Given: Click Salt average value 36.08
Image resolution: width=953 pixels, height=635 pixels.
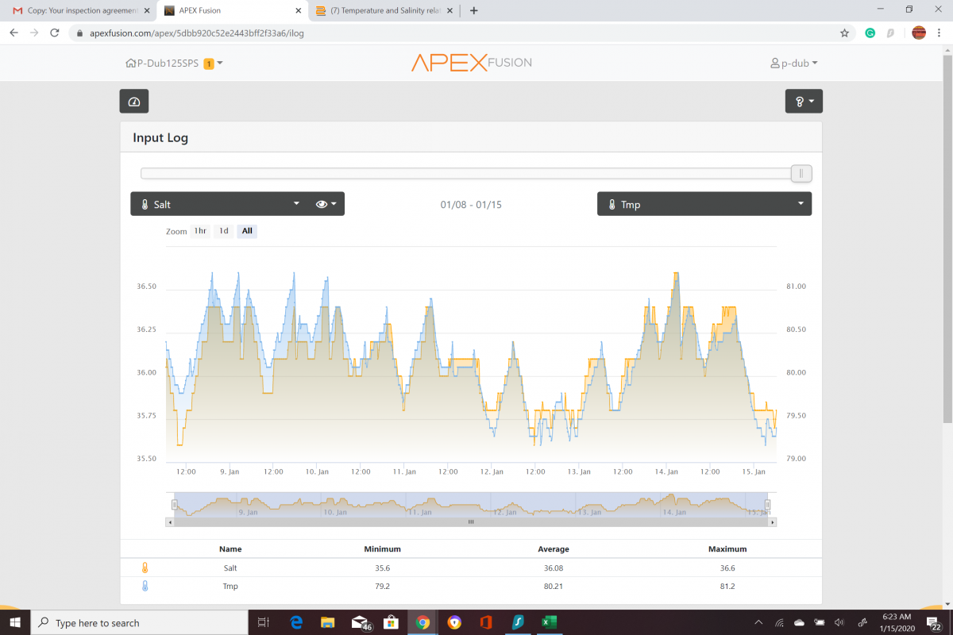Looking at the screenshot, I should pos(554,568).
